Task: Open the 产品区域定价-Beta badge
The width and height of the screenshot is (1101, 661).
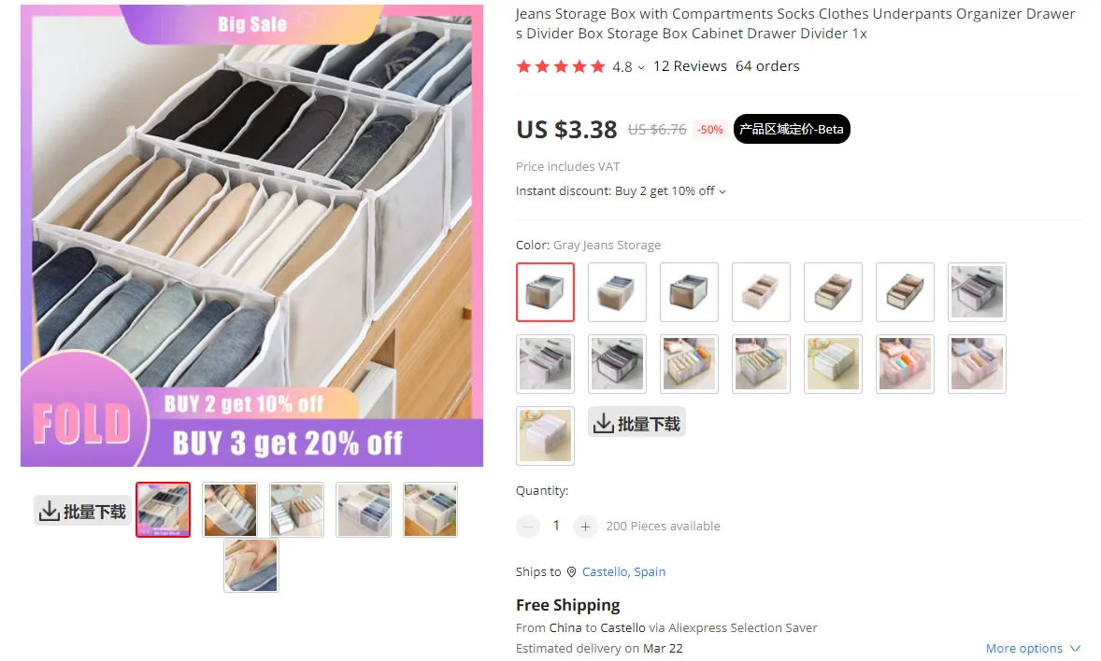Action: point(792,129)
